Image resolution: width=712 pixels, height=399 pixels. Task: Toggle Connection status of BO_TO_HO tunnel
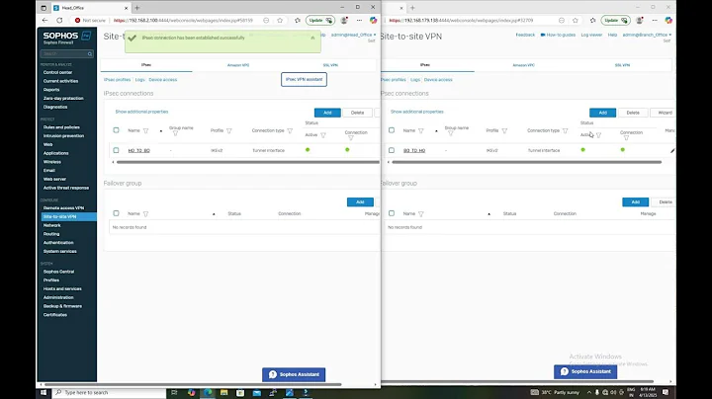623,150
